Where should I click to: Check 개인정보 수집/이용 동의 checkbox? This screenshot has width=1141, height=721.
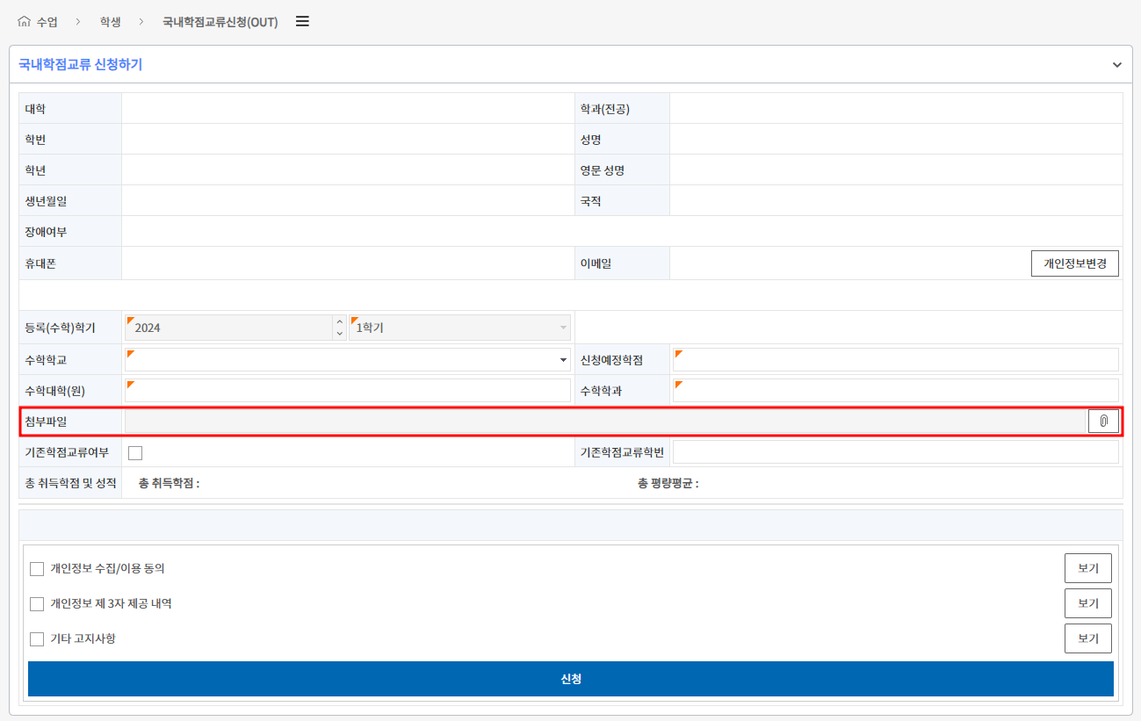pyautogui.click(x=37, y=569)
